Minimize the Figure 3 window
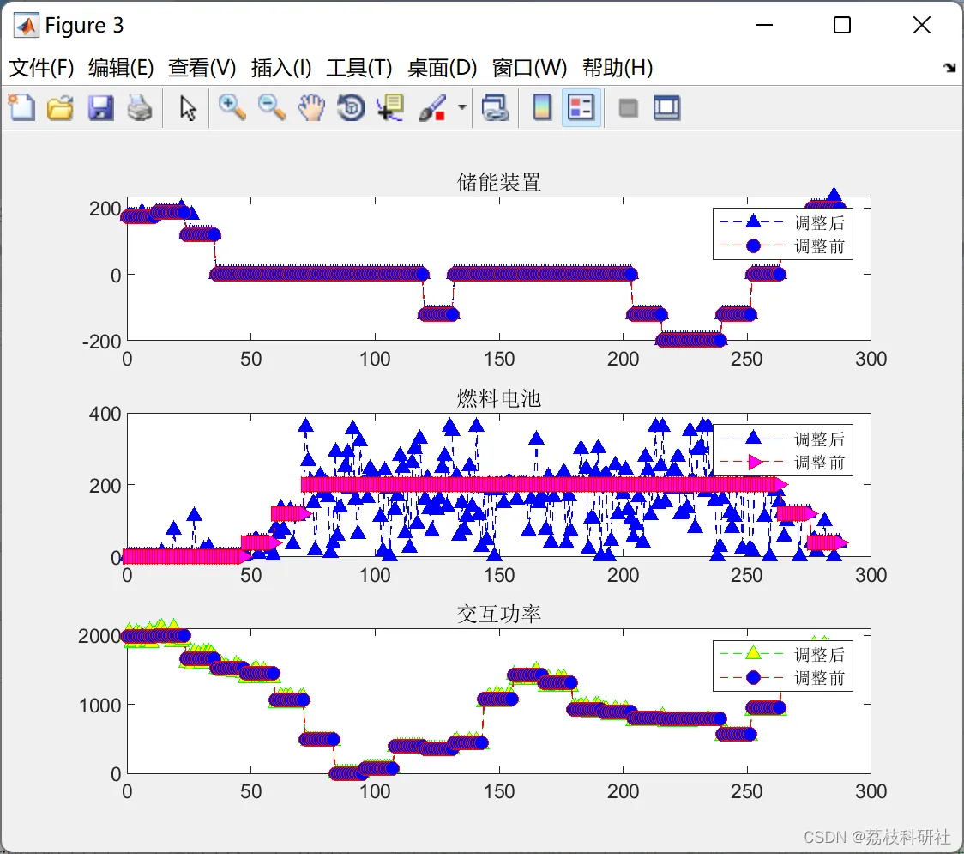 coord(763,25)
